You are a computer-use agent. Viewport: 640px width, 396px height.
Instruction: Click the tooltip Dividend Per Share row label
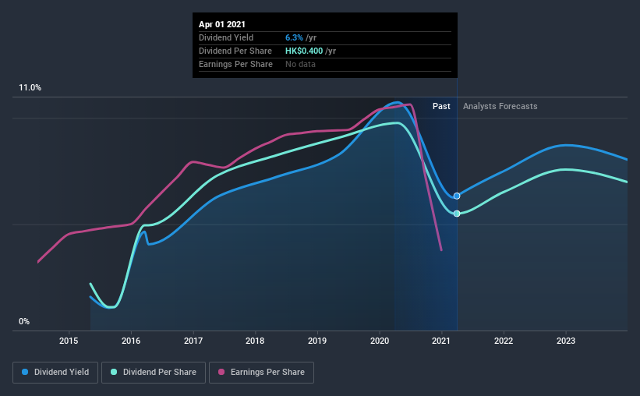click(235, 51)
